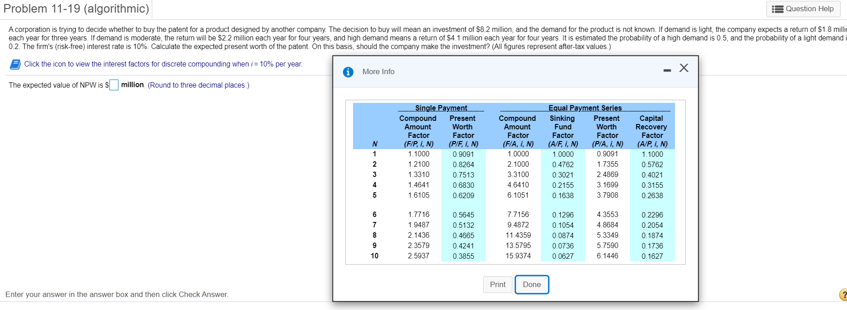Viewport: 847px width, 310px height.
Task: Click the Round to three decimal places note
Action: click(x=197, y=85)
